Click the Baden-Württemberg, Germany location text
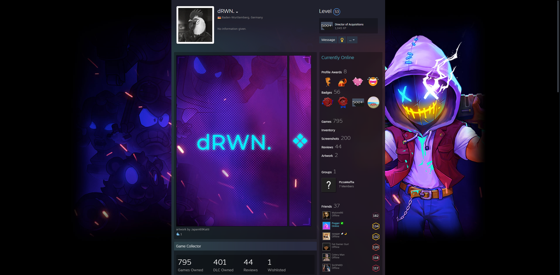This screenshot has height=275, width=560. click(242, 17)
